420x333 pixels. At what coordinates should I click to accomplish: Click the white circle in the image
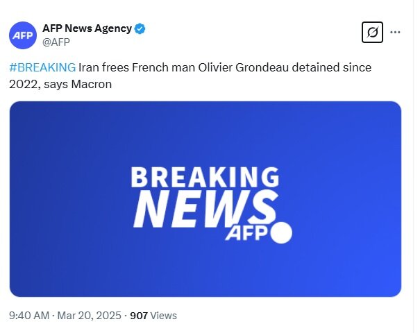pyautogui.click(x=280, y=233)
